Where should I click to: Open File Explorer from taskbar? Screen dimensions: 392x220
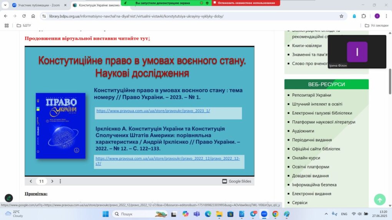(x=219, y=214)
